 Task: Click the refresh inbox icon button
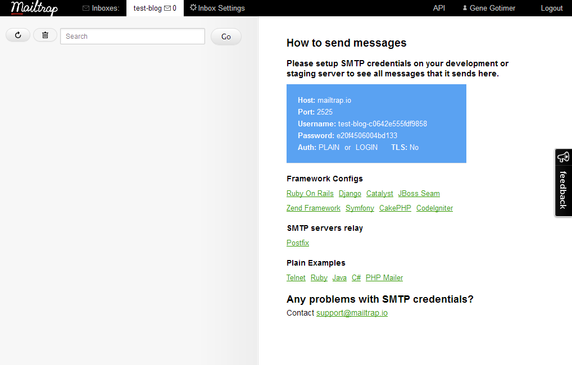pyautogui.click(x=18, y=35)
